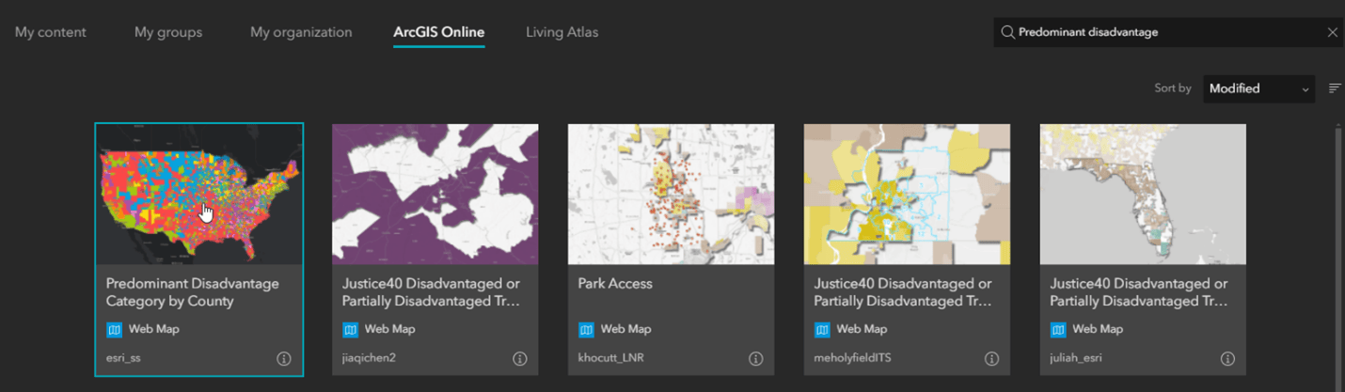Click Web Map icon on meholyfieldITS card
This screenshot has width=1345, height=392.
pos(822,329)
